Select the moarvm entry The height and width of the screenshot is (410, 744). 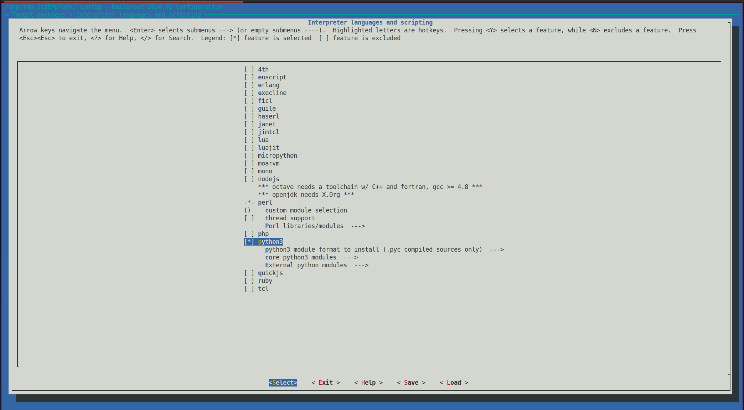[262, 163]
